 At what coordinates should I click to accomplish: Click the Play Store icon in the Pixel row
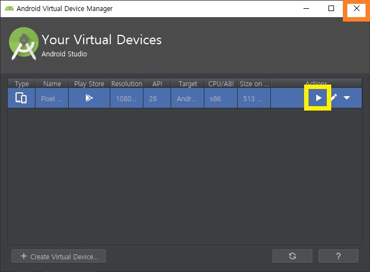pyautogui.click(x=89, y=98)
